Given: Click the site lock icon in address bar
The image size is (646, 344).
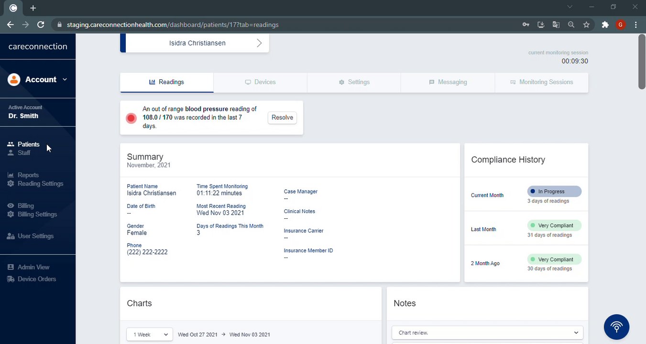Looking at the screenshot, I should 59,24.
